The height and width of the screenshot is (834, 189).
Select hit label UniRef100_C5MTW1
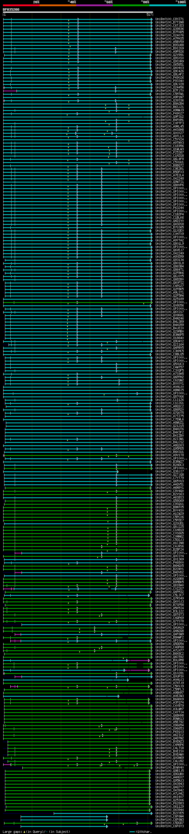(170, 94)
